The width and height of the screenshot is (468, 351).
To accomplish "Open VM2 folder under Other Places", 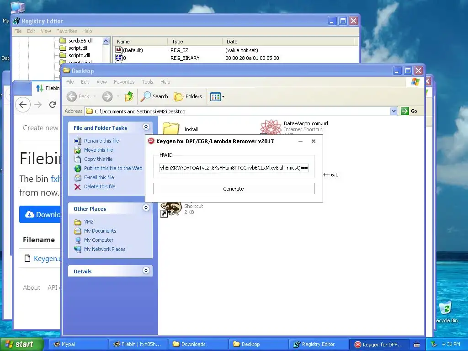I will click(x=89, y=222).
